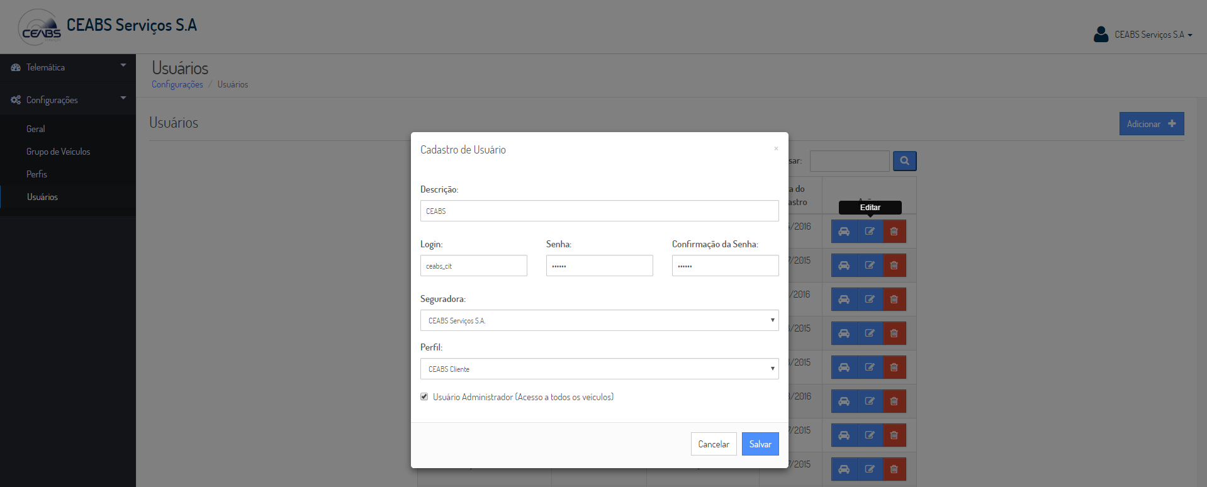
Task: Click the Senha password field
Action: 599,266
